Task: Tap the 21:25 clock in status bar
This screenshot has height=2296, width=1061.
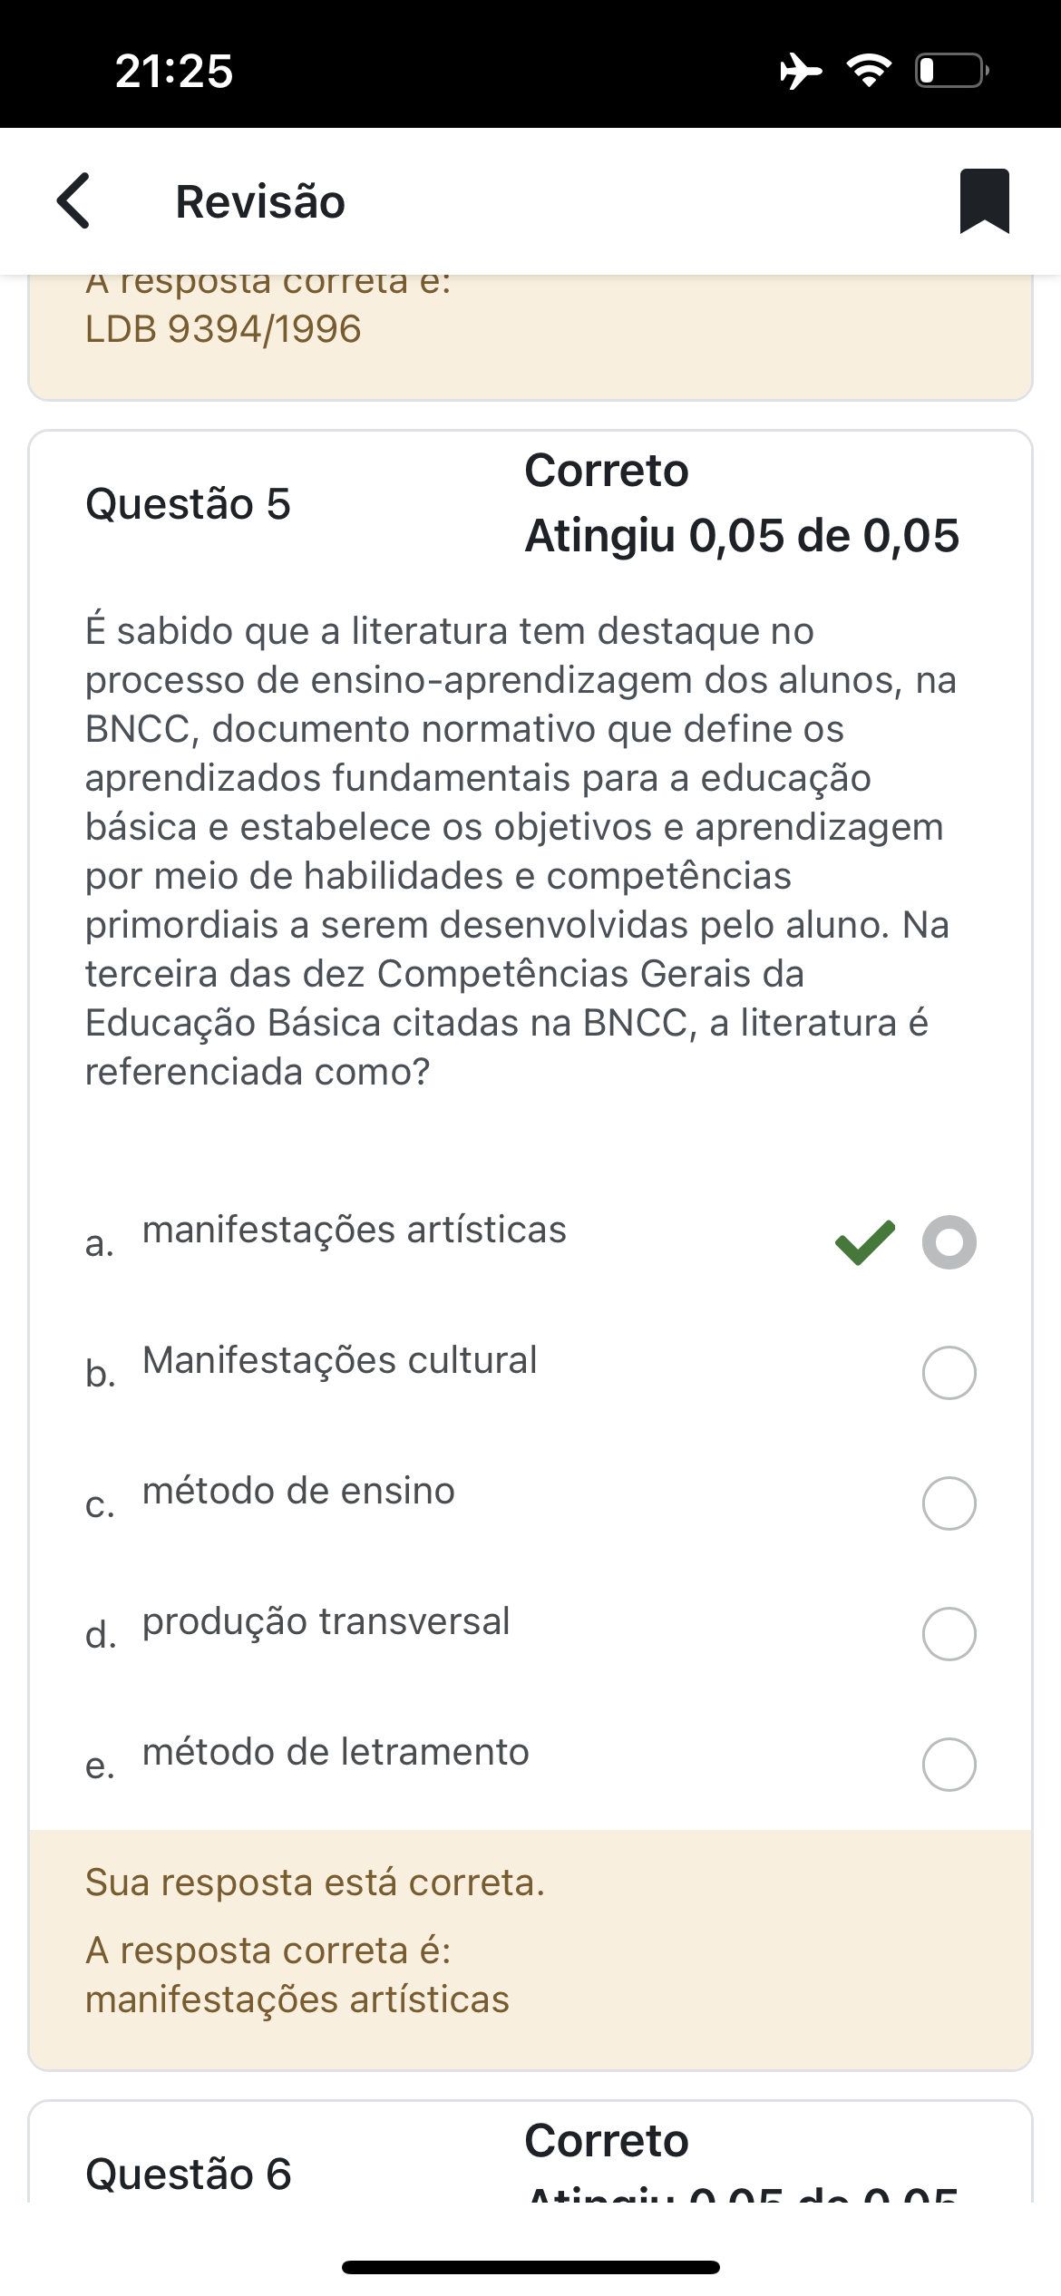Action: point(174,71)
